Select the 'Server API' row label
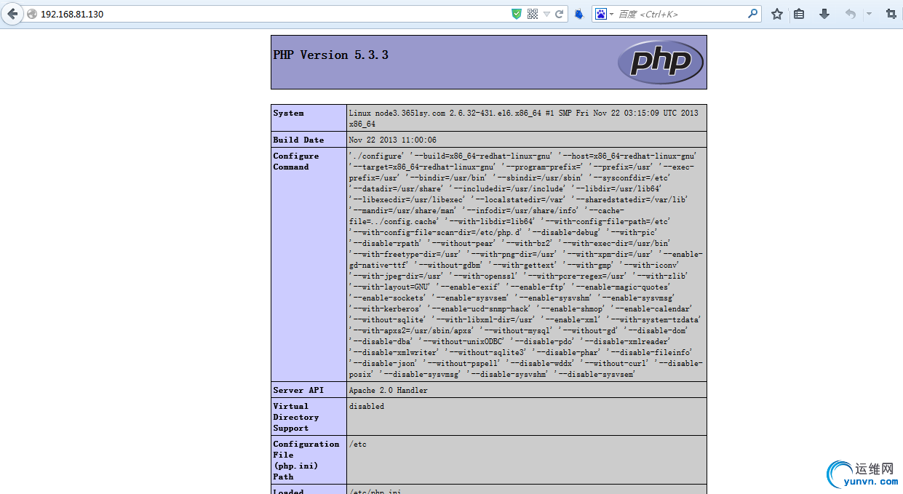The width and height of the screenshot is (903, 494). pos(299,390)
